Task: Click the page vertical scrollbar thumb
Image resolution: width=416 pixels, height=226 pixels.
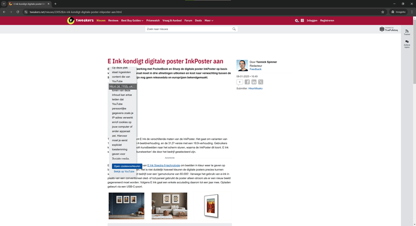Action: click(414, 51)
